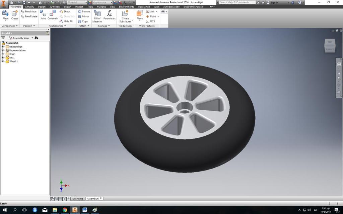Click the Help question mark button
The height and width of the screenshot is (214, 343).
[x=300, y=2]
